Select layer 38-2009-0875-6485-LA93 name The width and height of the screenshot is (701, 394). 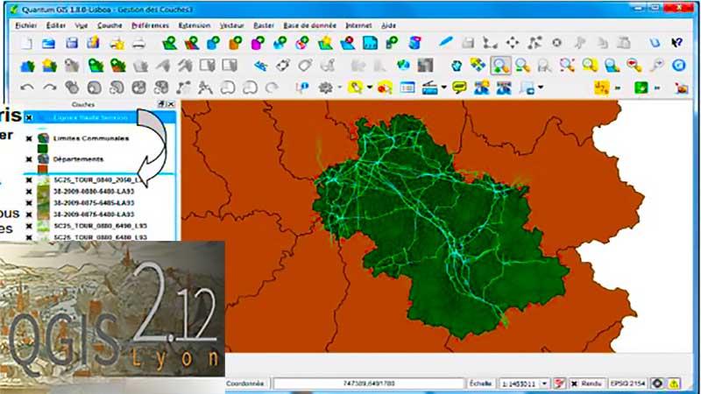tap(94, 203)
